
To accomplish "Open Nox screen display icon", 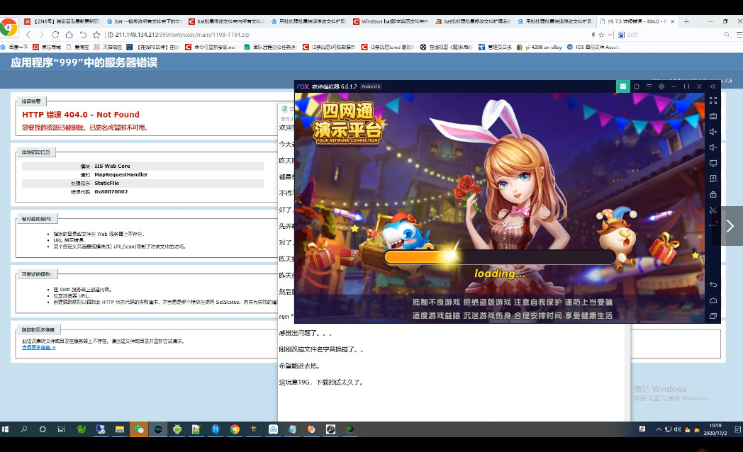I will click(x=713, y=163).
